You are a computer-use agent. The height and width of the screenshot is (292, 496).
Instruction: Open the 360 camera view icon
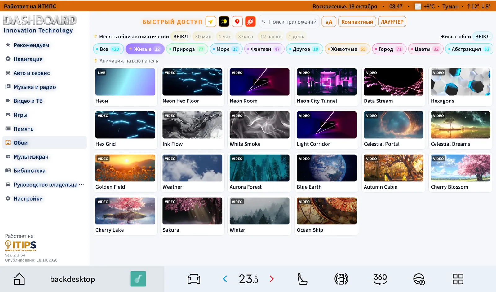pyautogui.click(x=380, y=279)
